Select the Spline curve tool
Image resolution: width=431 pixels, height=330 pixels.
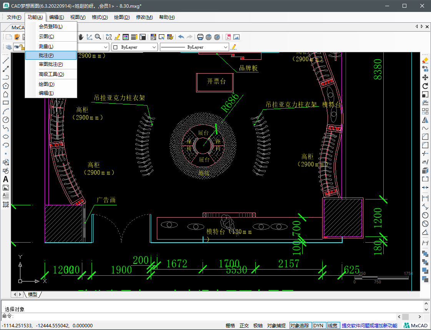(x=5, y=128)
